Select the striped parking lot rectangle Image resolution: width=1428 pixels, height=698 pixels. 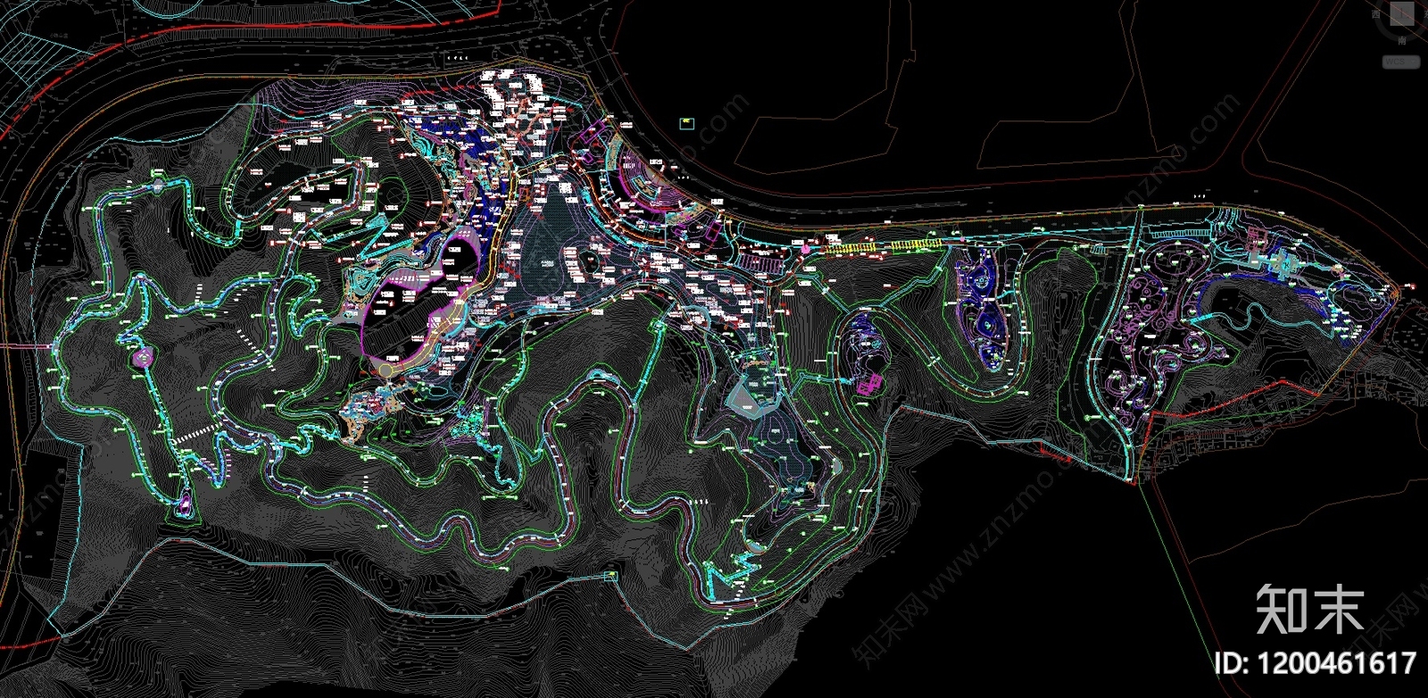761,262
